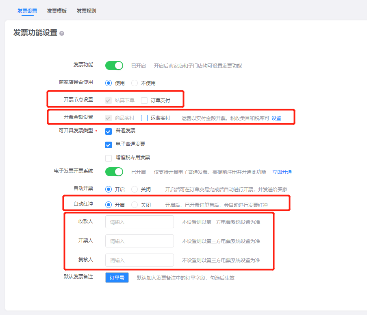Click the 立即开通 link
This screenshot has width=367, height=315.
point(282,172)
